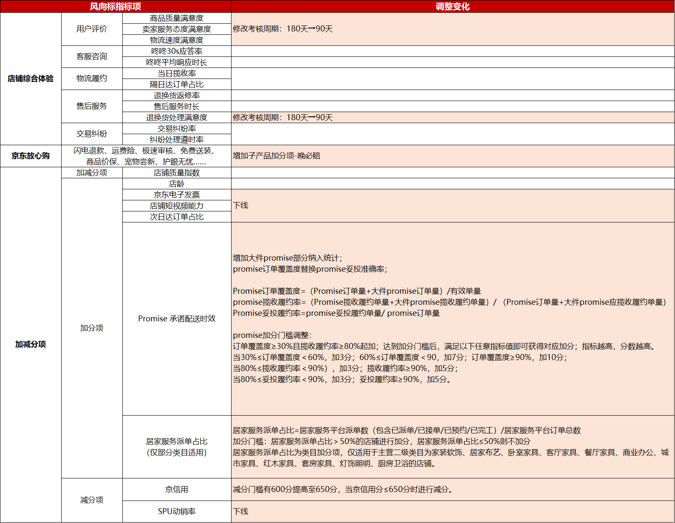675x523 pixels.
Task: Select the 店龄 cell
Action: (x=177, y=184)
